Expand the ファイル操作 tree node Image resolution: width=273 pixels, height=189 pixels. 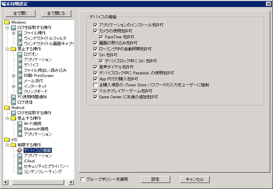13,33
